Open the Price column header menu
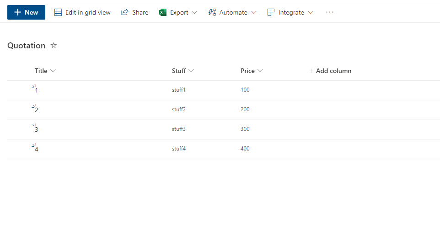Screen dimensions: 440x249 [252, 71]
